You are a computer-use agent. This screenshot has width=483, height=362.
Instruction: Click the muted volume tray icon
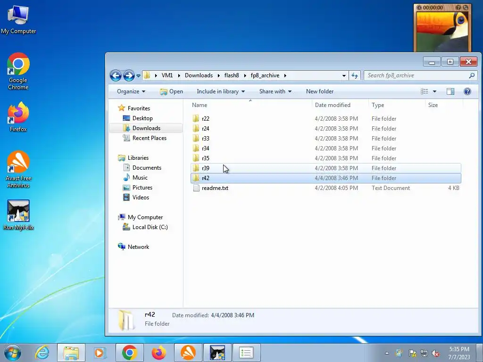tap(435, 353)
